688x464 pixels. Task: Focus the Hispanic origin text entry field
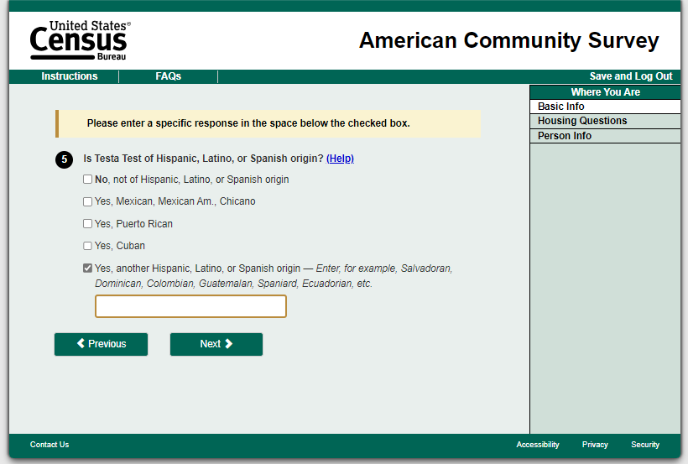(x=190, y=306)
